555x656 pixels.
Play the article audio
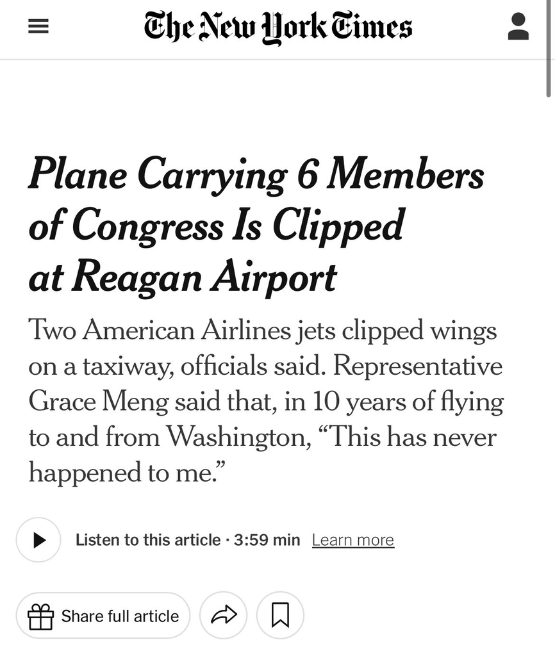pos(38,539)
